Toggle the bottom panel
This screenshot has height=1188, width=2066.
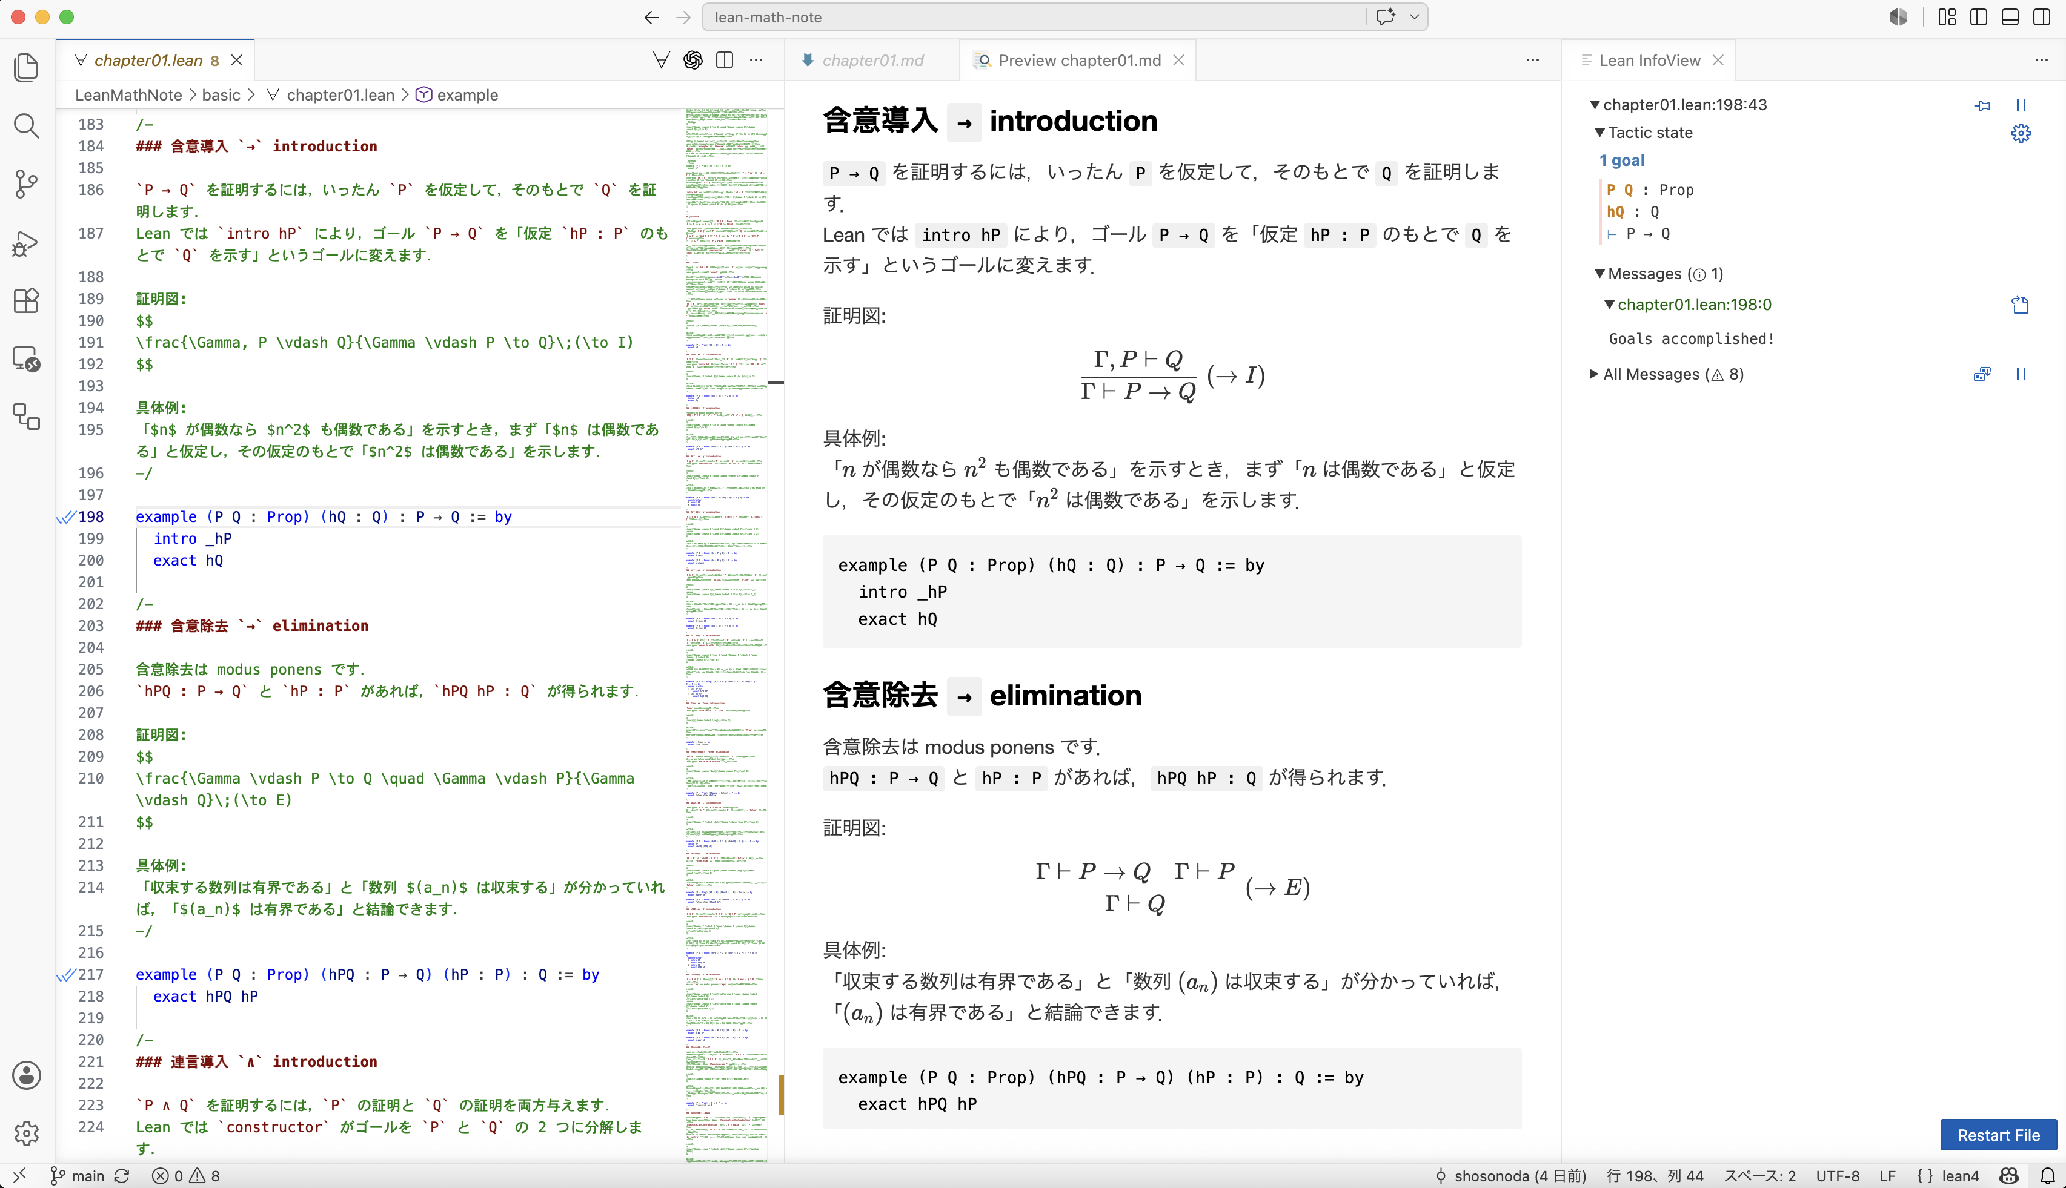tap(2010, 17)
